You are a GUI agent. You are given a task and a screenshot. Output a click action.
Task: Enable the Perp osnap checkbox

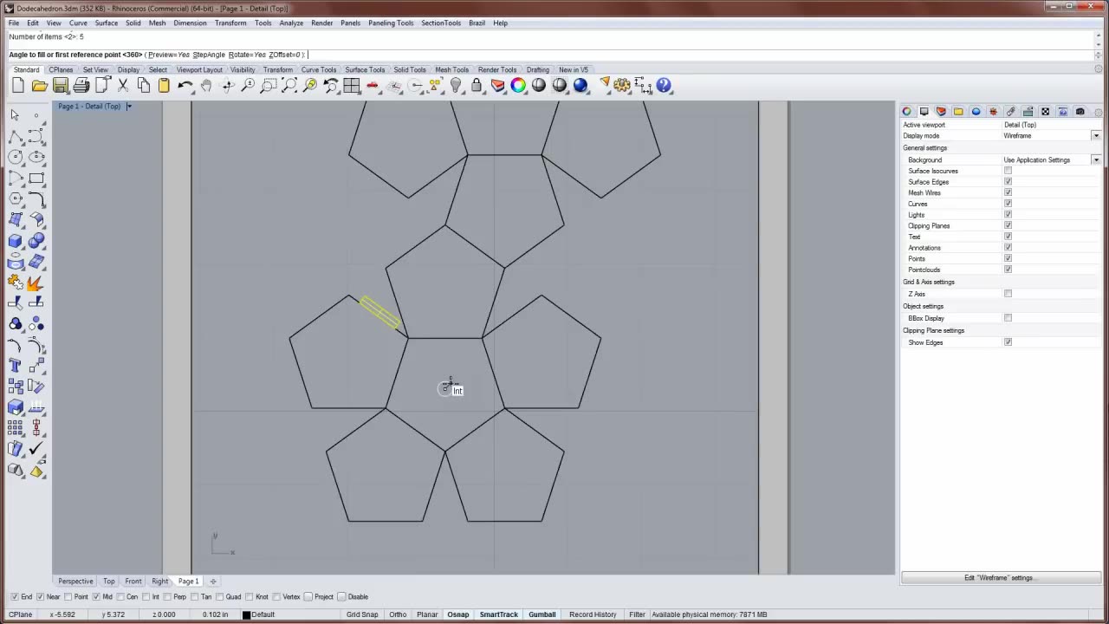pyautogui.click(x=168, y=596)
